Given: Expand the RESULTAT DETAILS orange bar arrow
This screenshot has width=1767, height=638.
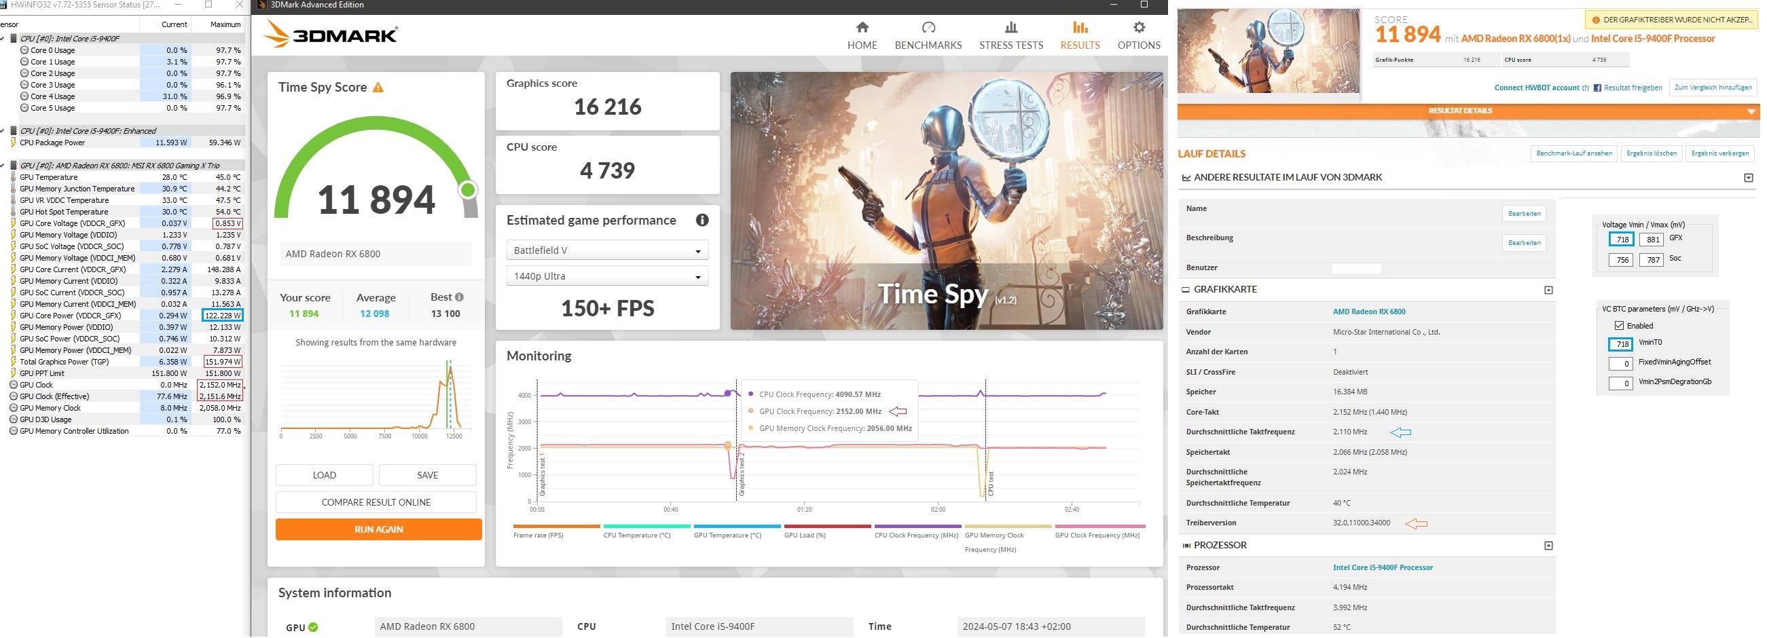Looking at the screenshot, I should pyautogui.click(x=1751, y=112).
